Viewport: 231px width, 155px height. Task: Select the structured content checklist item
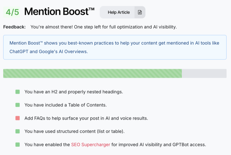click(x=74, y=131)
